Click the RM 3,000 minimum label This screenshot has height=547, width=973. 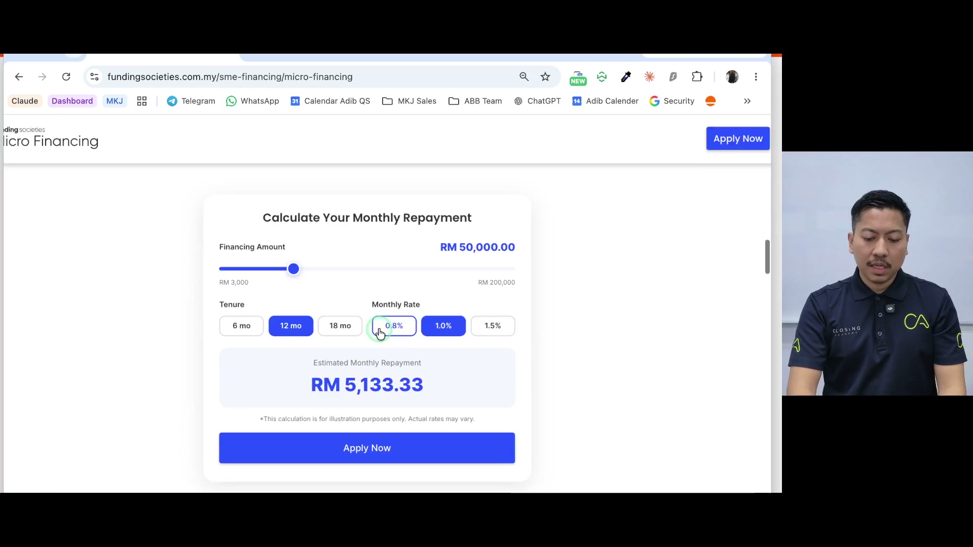pos(234,283)
